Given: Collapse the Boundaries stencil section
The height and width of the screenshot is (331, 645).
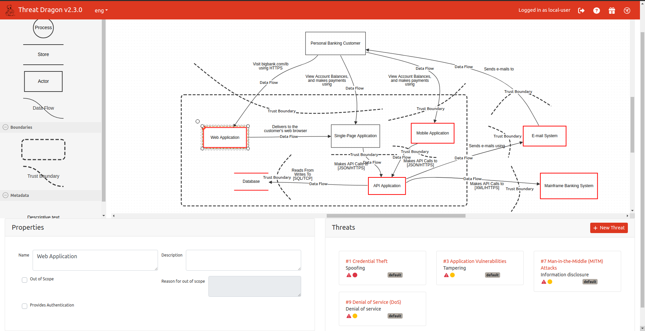Looking at the screenshot, I should [x=6, y=127].
